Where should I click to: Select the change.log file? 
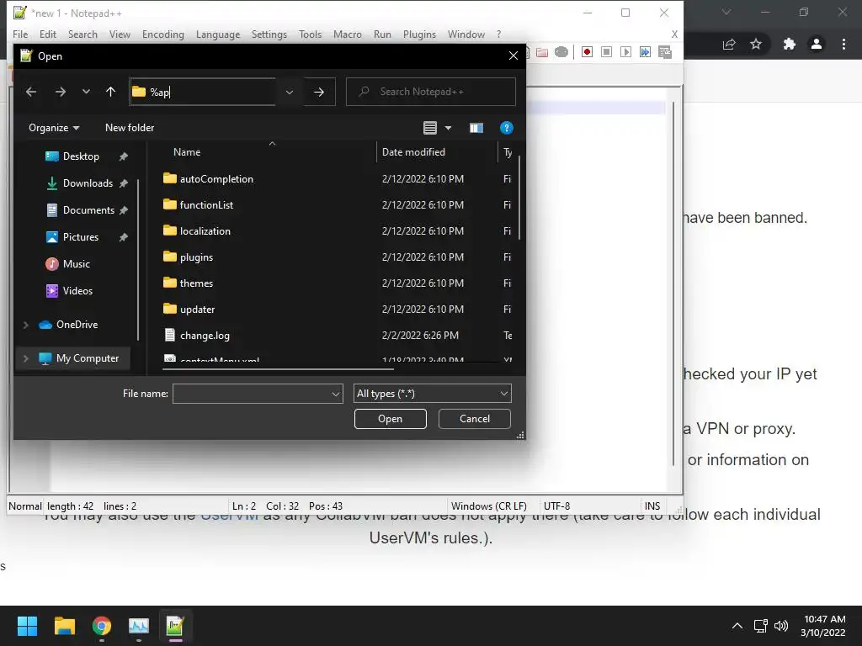205,336
